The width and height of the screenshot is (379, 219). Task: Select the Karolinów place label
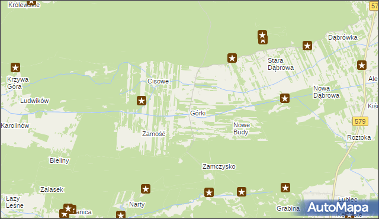pyautogui.click(x=15, y=125)
